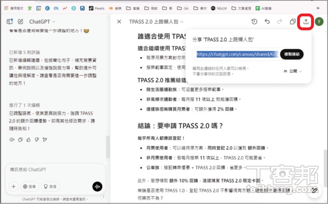Click the bullet starting 月票使用者

pyautogui.click(x=207, y=148)
